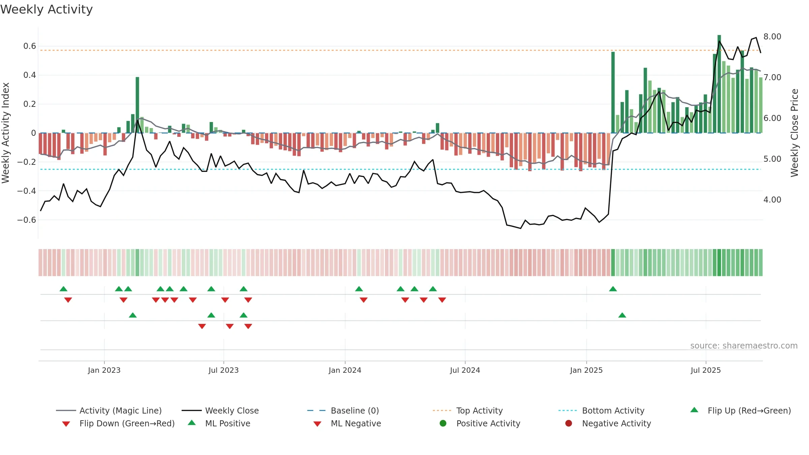This screenshot has height=455, width=809.
Task: Click the Flip Down marker just after Jan 2024
Action: [364, 300]
